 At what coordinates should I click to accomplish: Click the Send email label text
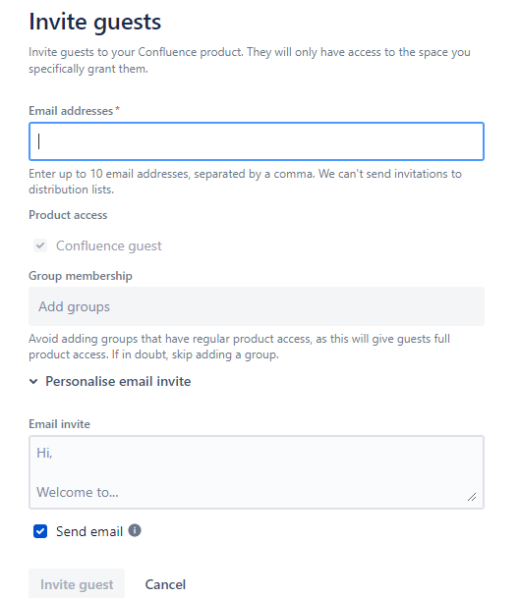[x=89, y=531]
